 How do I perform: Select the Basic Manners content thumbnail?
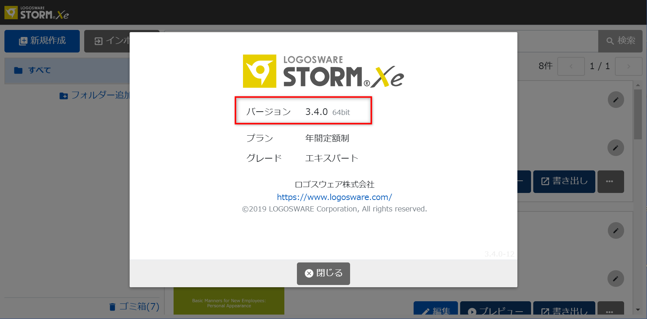[x=229, y=301]
